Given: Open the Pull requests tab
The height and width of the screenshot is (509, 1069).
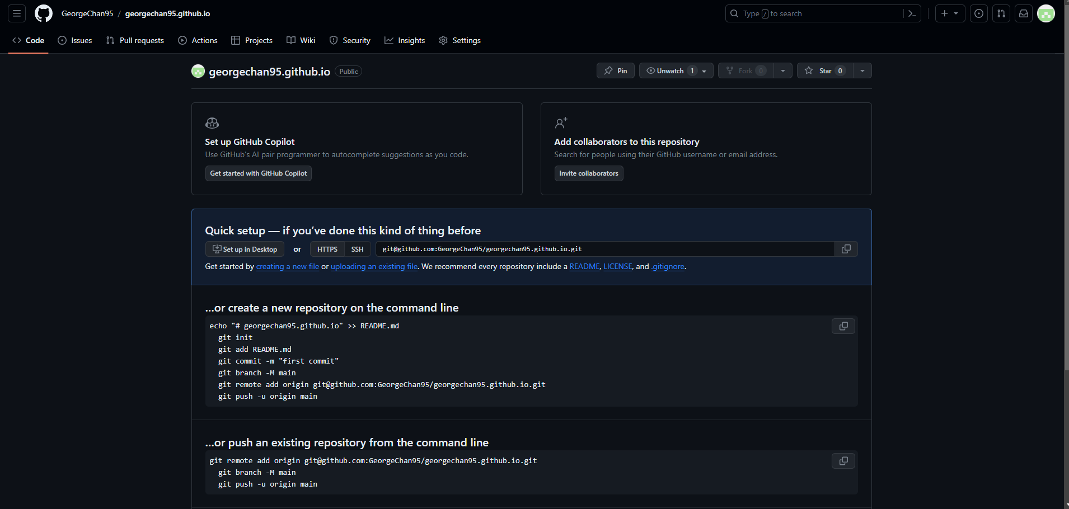Looking at the screenshot, I should pyautogui.click(x=135, y=40).
